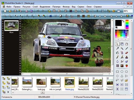Click the Save floppy disk icon
Viewport: 134px width, 100px height.
[x=15, y=11]
